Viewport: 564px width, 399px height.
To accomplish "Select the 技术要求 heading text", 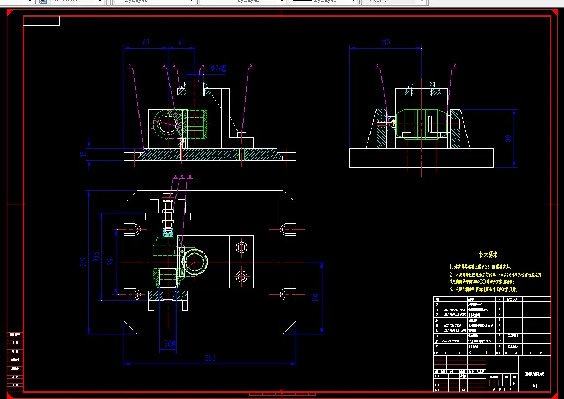I will tap(488, 255).
